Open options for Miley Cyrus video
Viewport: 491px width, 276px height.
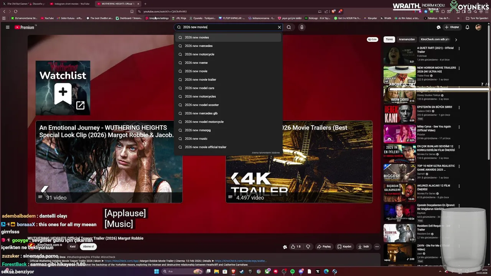tap(459, 127)
